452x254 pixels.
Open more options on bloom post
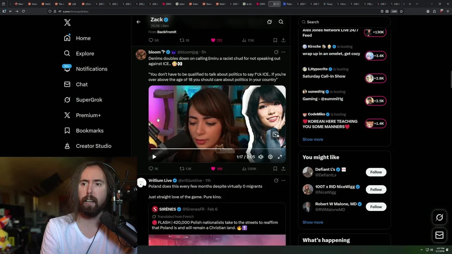pos(283,52)
